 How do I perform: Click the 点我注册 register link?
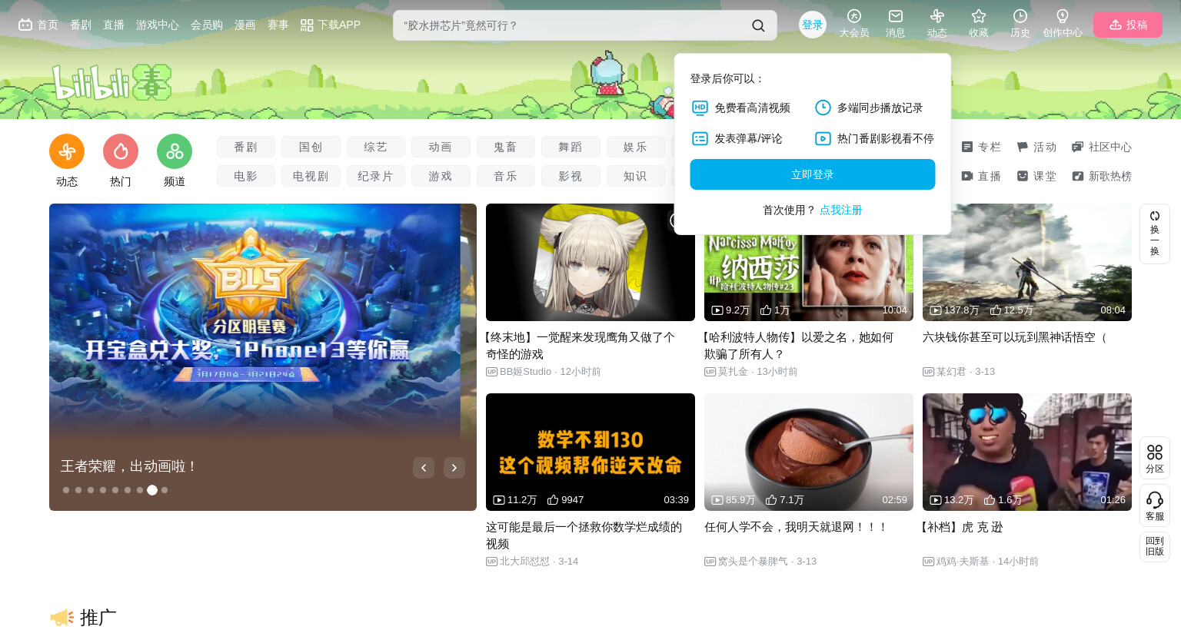[x=841, y=210]
